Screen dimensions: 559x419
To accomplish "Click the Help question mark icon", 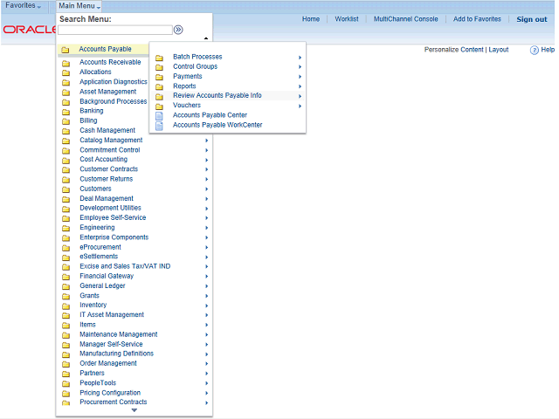I will tap(535, 51).
